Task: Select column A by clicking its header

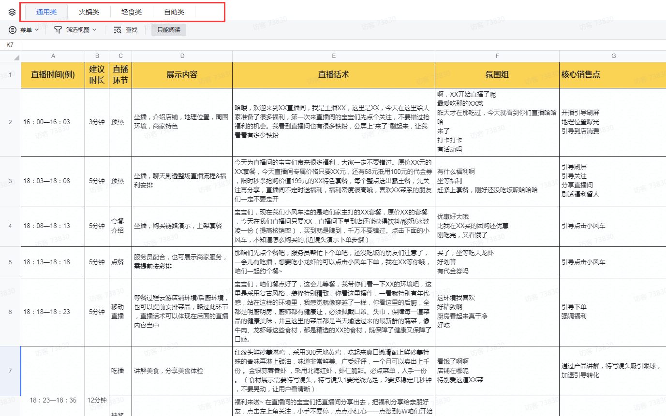Action: click(x=53, y=56)
